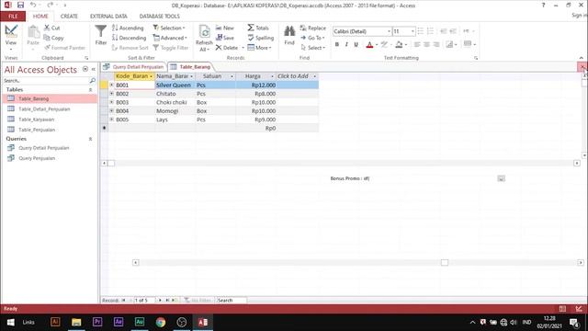Collapse the Tables group

(90, 90)
